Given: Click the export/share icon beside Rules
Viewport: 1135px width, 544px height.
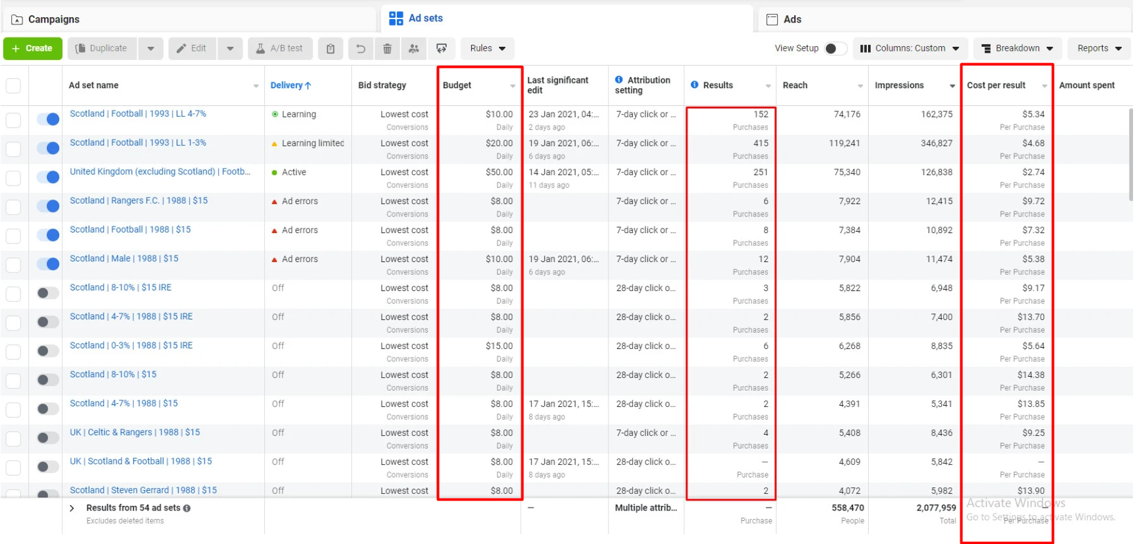Looking at the screenshot, I should click(442, 49).
